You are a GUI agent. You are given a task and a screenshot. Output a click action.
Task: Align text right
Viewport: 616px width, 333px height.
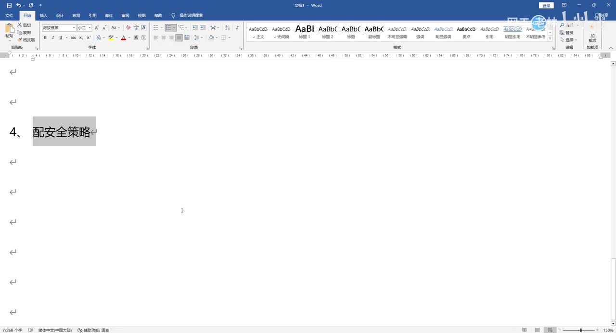171,38
